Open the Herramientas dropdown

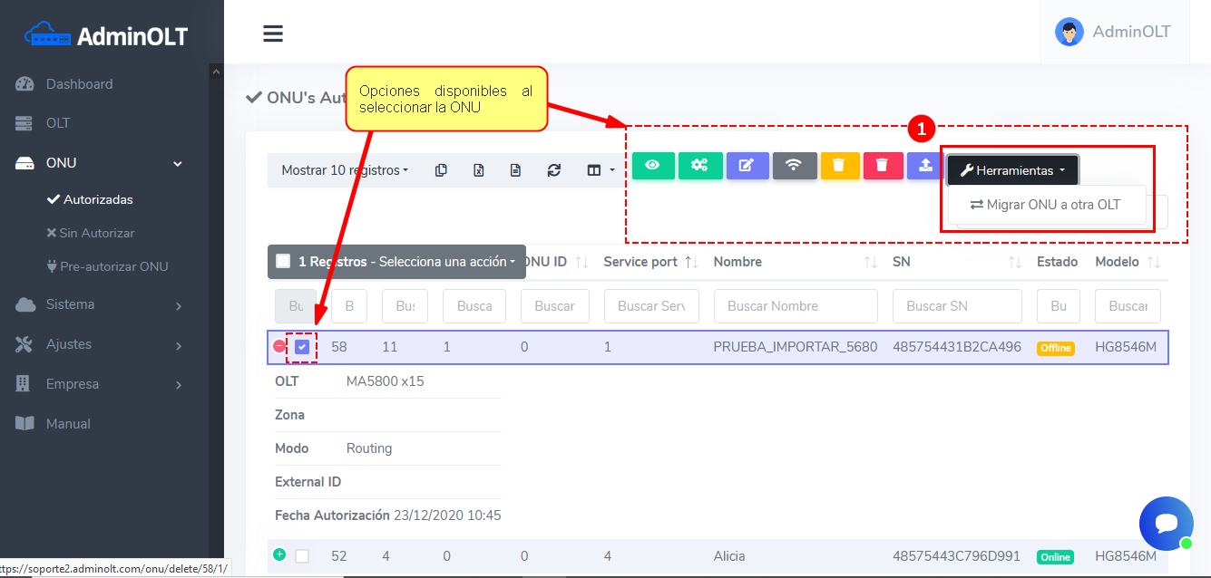coord(1011,170)
